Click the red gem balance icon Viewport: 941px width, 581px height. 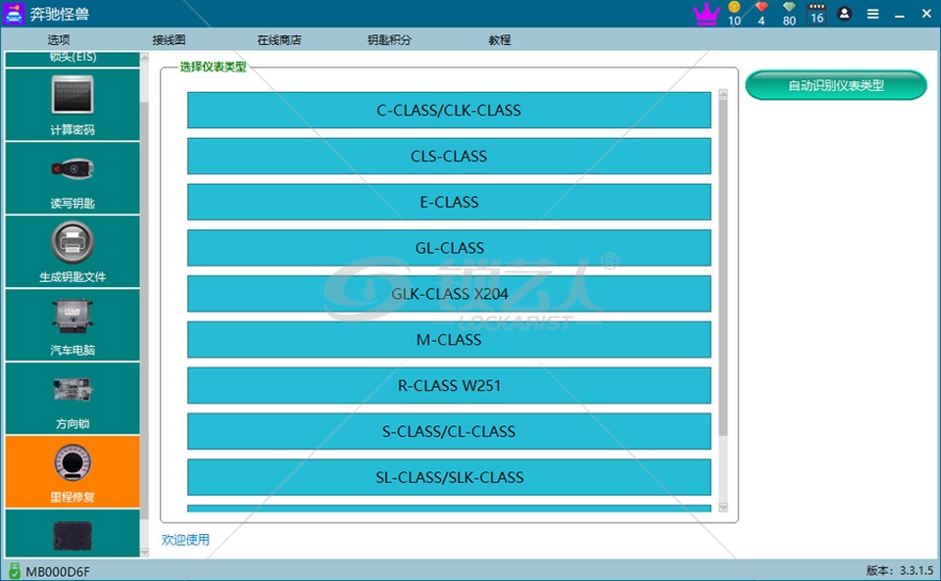[x=762, y=7]
